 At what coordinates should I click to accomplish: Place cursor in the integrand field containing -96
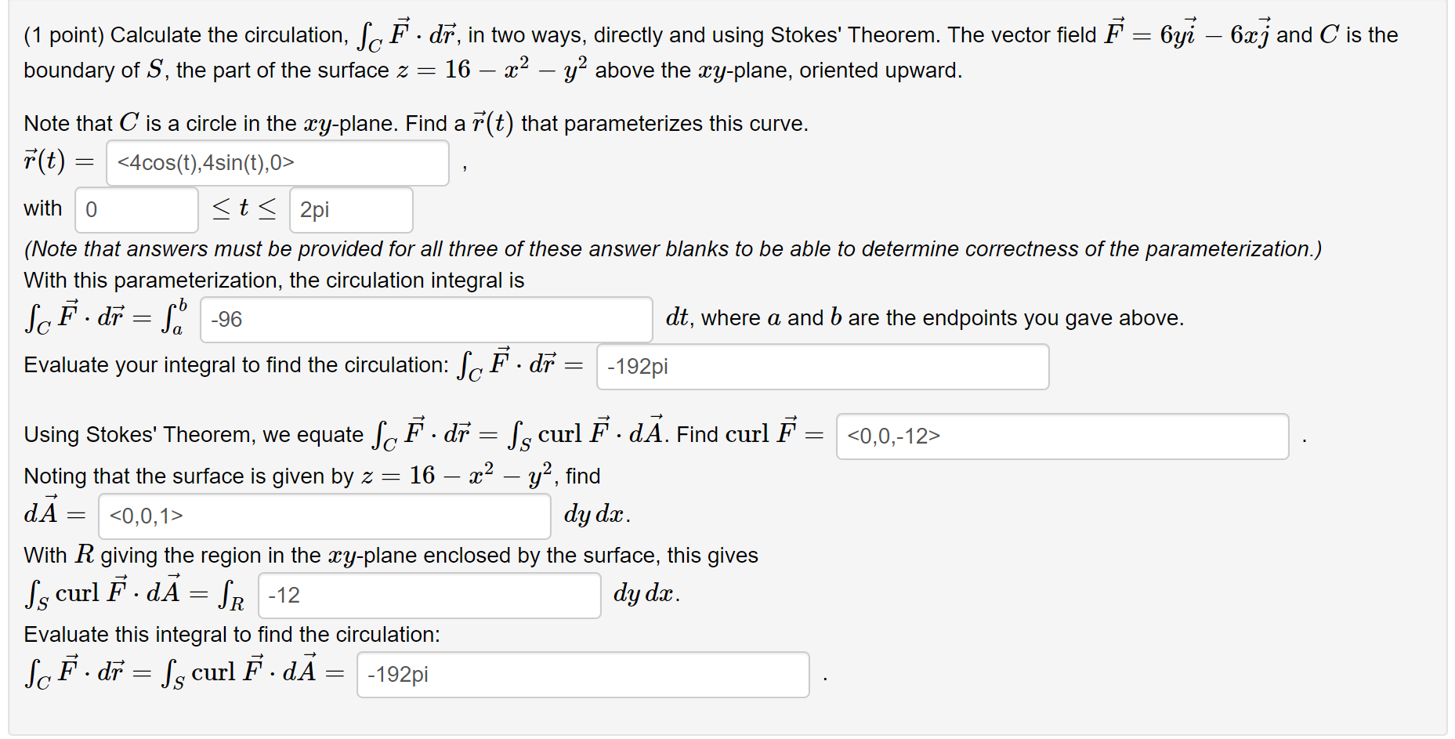pos(425,319)
